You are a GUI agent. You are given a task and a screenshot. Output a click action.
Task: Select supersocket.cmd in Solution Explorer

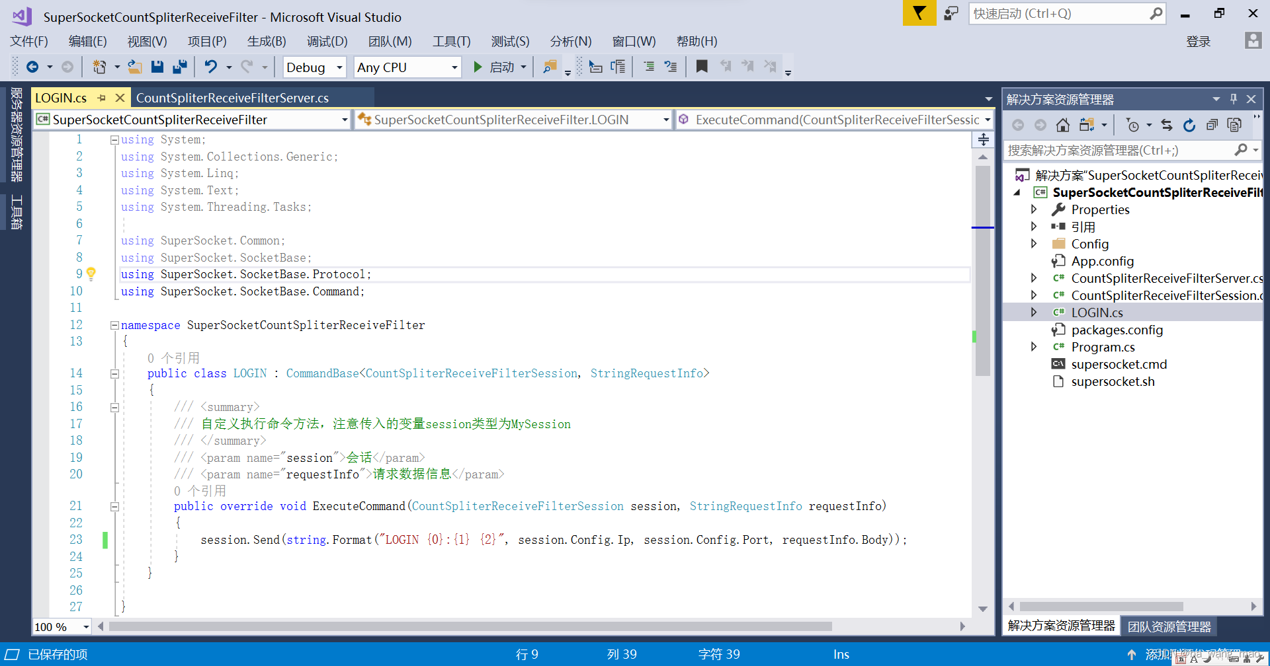click(1119, 364)
